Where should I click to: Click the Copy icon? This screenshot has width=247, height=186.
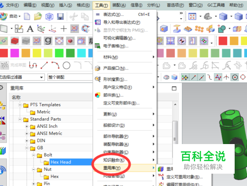85,16
